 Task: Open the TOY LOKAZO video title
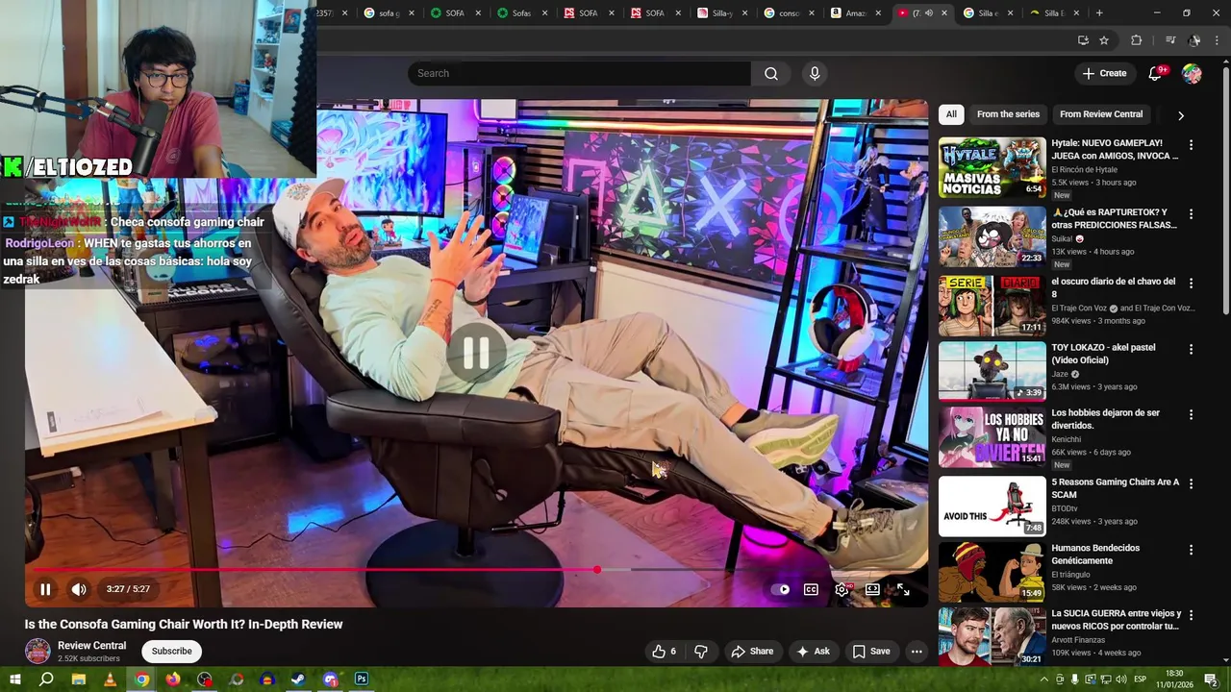(x=1103, y=354)
